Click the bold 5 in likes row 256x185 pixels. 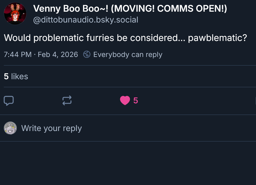6,76
